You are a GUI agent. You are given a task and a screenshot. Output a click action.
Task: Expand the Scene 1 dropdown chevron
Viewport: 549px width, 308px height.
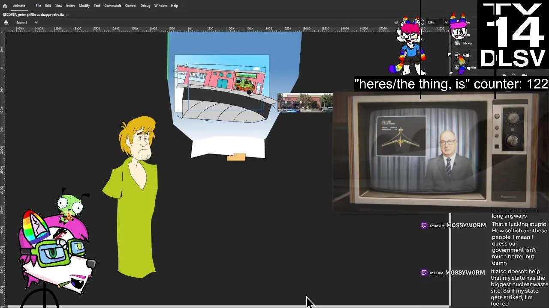click(36, 22)
